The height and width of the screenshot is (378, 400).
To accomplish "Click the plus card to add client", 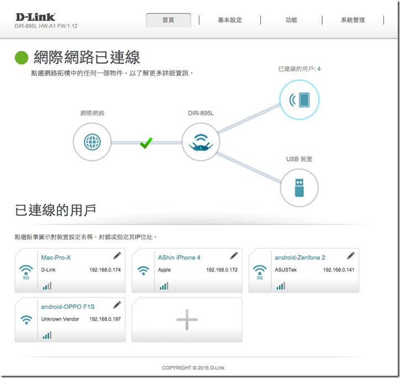I will pos(187,320).
